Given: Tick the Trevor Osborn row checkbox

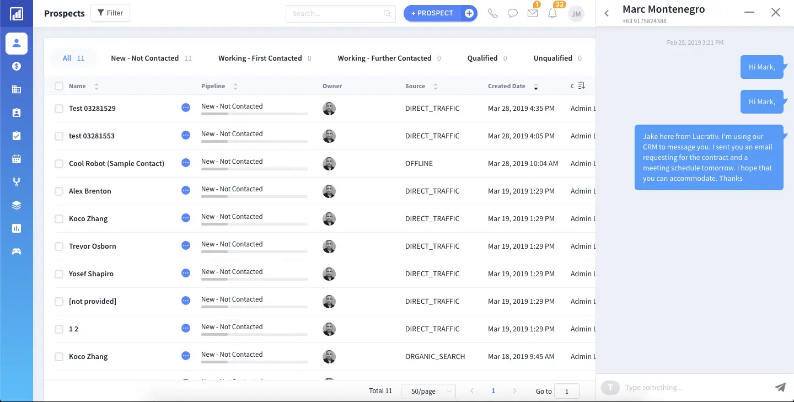Looking at the screenshot, I should click(x=59, y=246).
